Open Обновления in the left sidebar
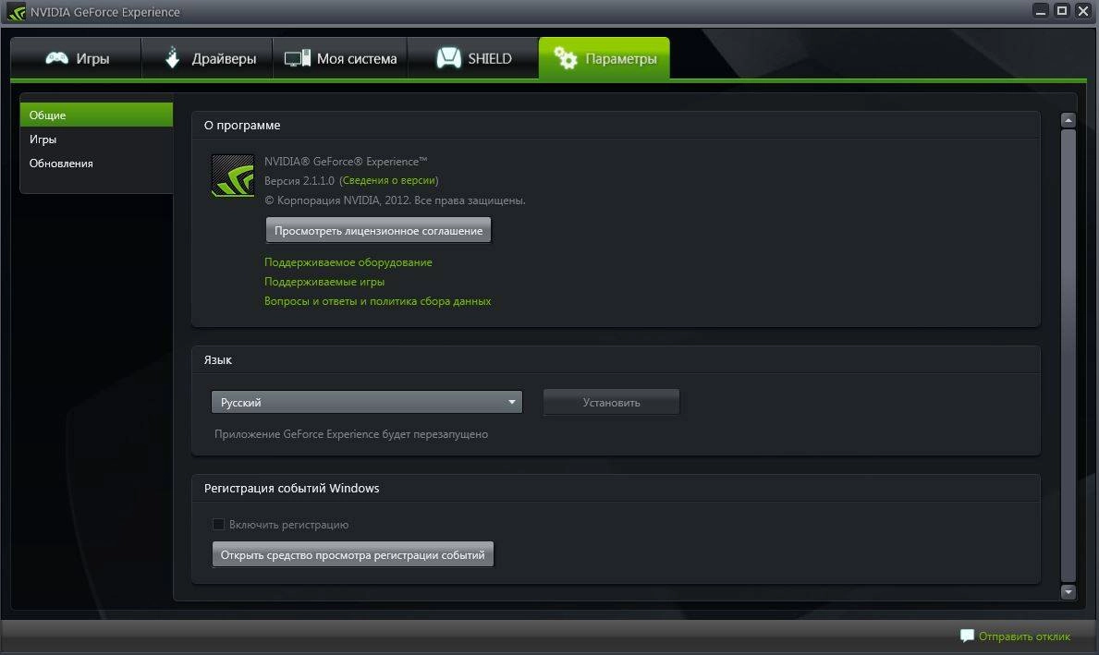 coord(96,164)
